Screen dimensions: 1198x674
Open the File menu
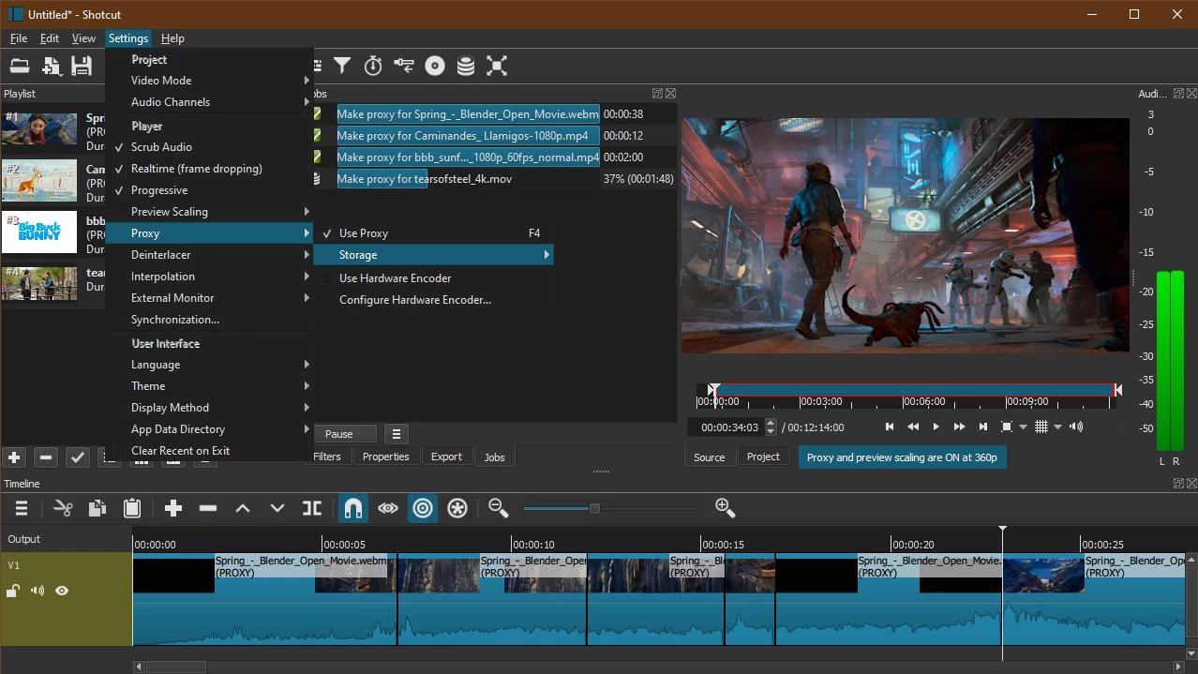click(x=19, y=38)
